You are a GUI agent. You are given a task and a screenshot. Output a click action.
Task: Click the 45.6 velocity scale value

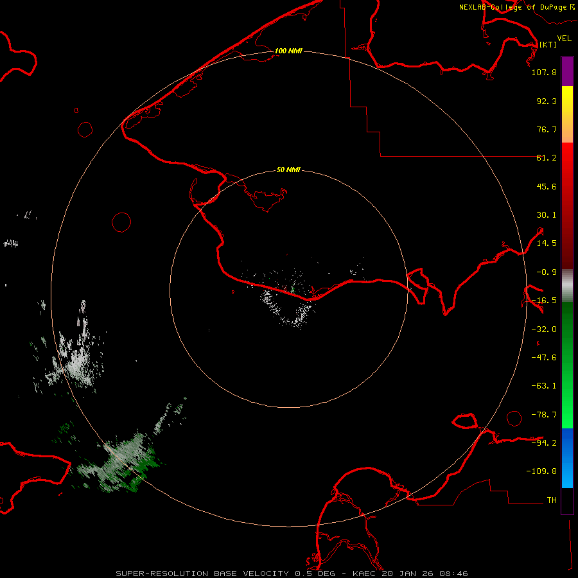[547, 186]
